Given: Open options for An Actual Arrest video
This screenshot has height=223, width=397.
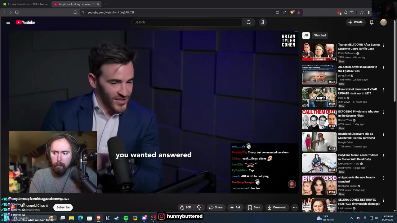Looking at the screenshot, I should [383, 68].
